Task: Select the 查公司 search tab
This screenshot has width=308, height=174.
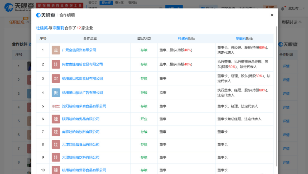Action: [93, 3]
